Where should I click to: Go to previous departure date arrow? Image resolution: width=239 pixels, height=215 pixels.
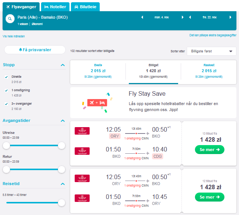(x=142, y=17)
